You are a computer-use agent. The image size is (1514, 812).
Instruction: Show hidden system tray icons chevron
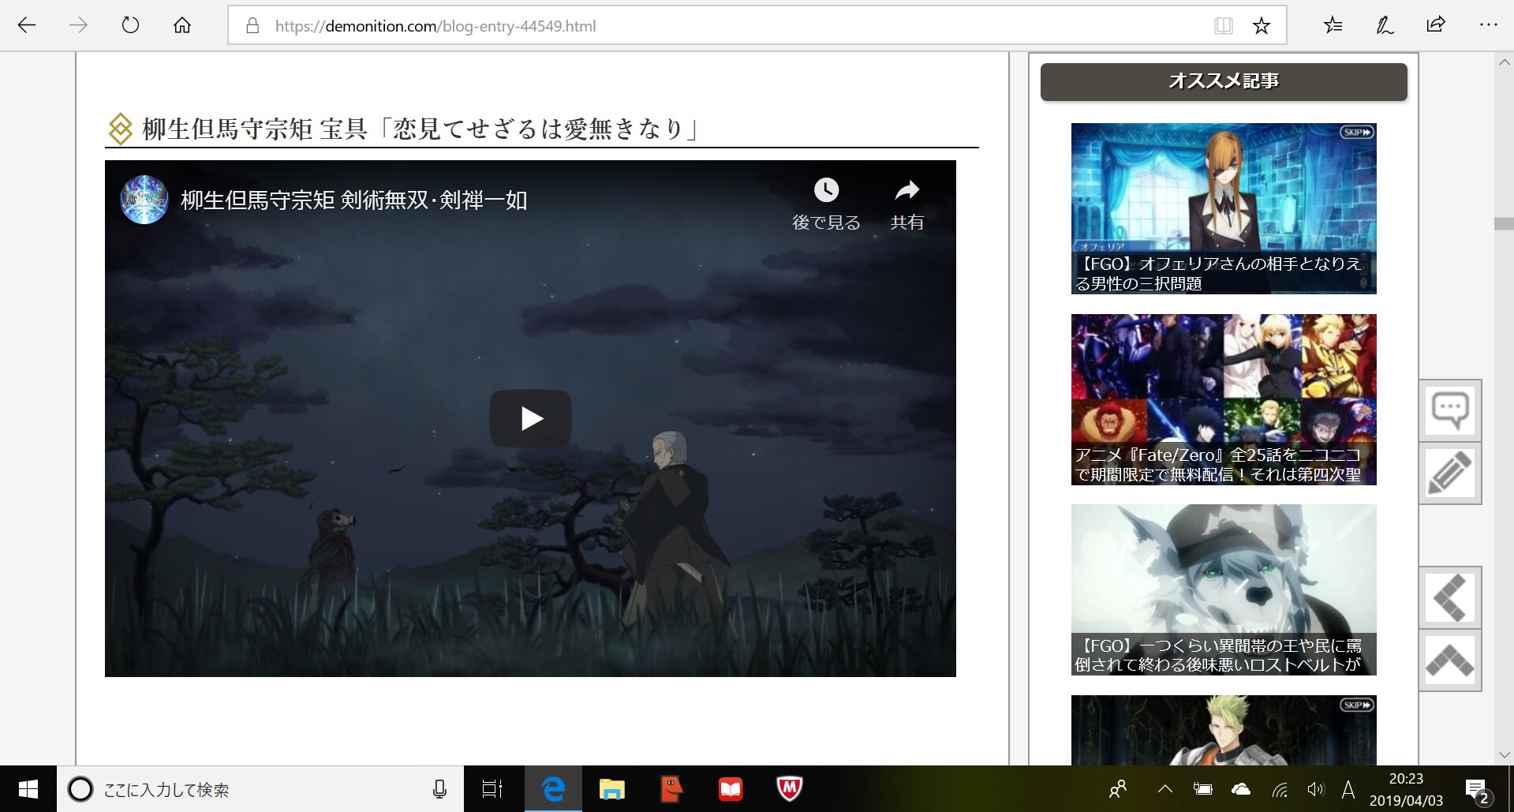coord(1164,789)
